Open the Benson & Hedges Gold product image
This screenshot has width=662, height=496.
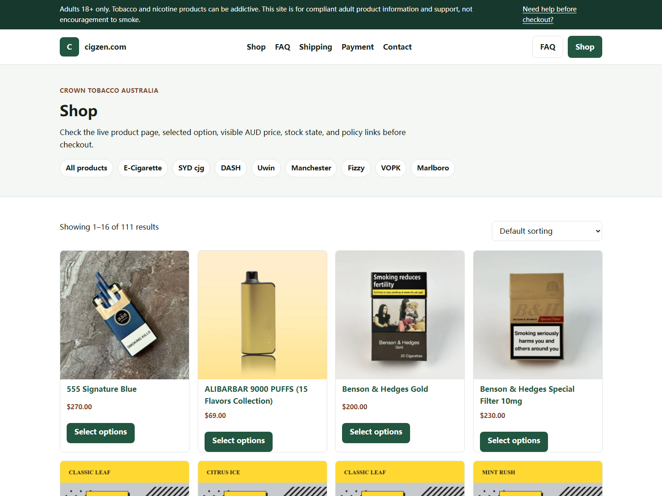tap(400, 315)
